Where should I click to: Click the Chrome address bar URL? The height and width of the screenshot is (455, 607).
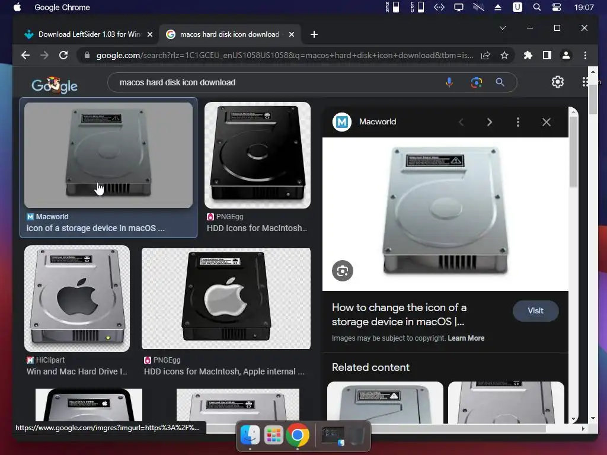tap(285, 55)
